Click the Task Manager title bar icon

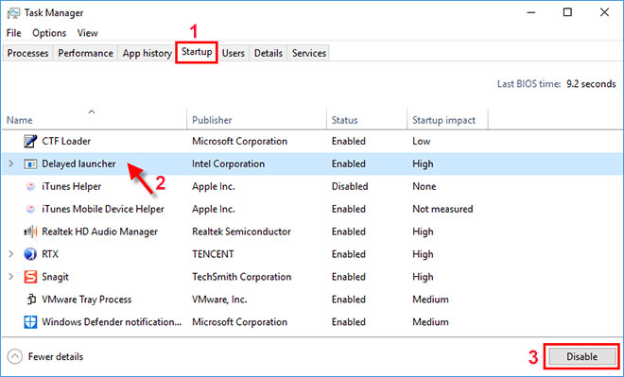tap(13, 12)
